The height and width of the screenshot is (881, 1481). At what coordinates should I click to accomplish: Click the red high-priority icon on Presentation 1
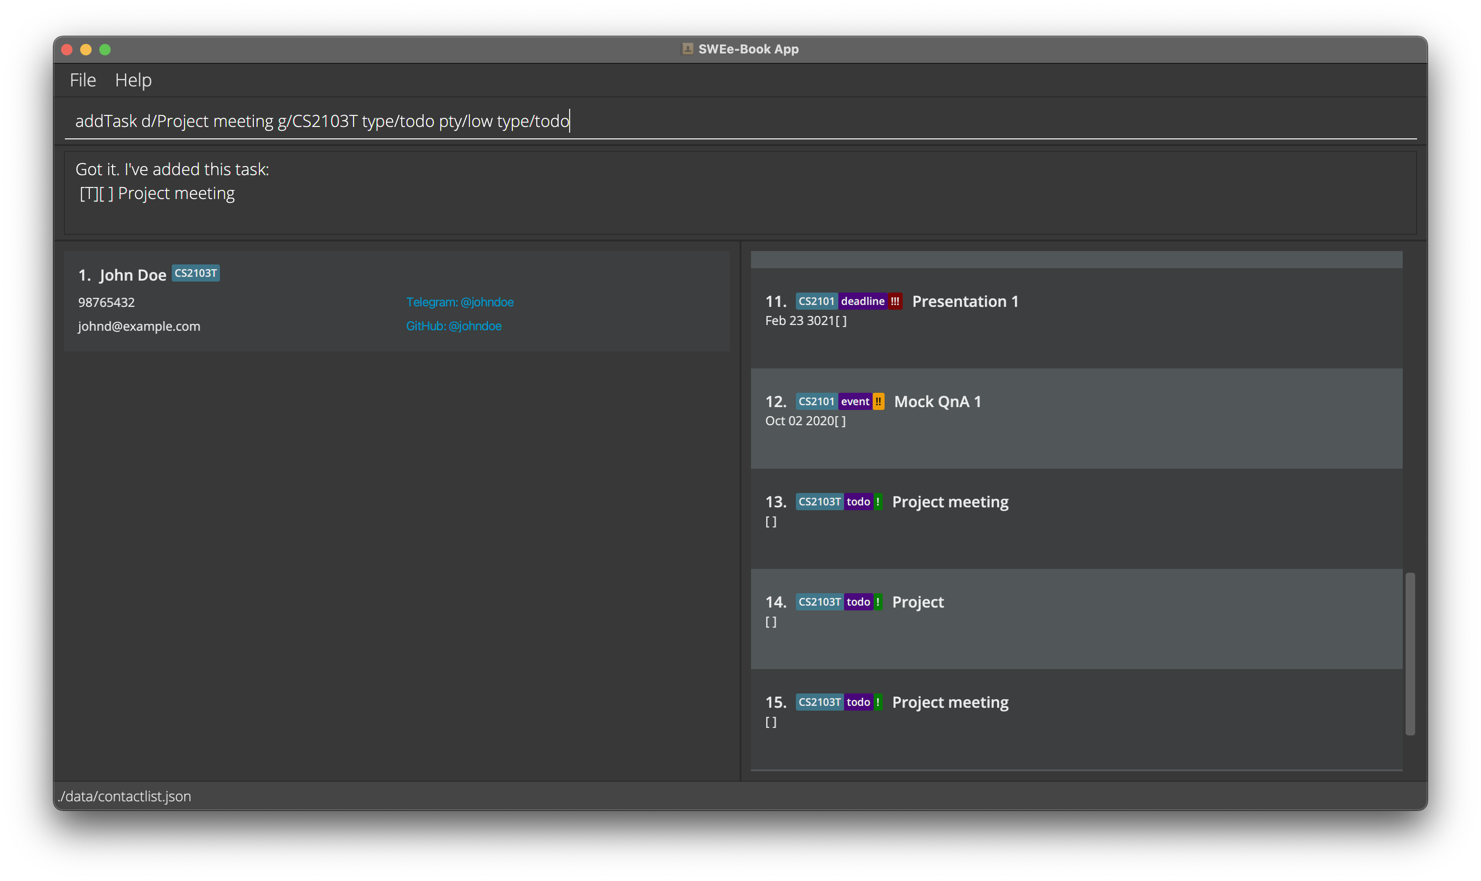point(895,302)
